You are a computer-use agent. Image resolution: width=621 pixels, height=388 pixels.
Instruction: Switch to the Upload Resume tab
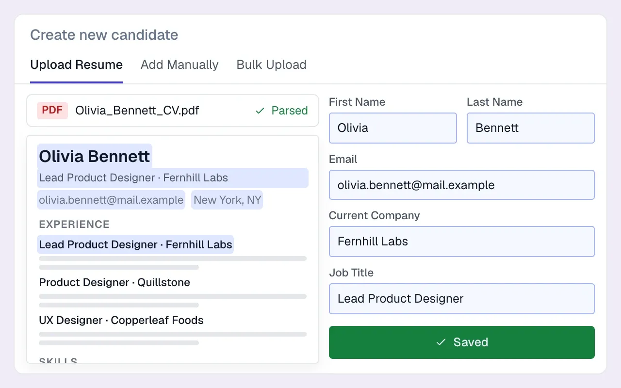[77, 65]
